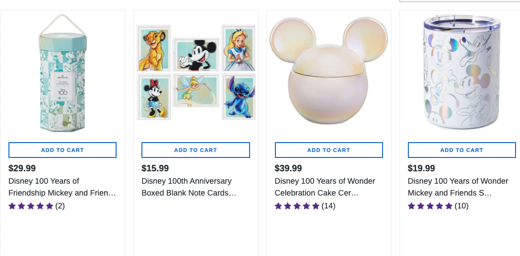Add the $39.99 Celebration Cake item to cart
Screen dimensions: 520x256
click(x=328, y=150)
